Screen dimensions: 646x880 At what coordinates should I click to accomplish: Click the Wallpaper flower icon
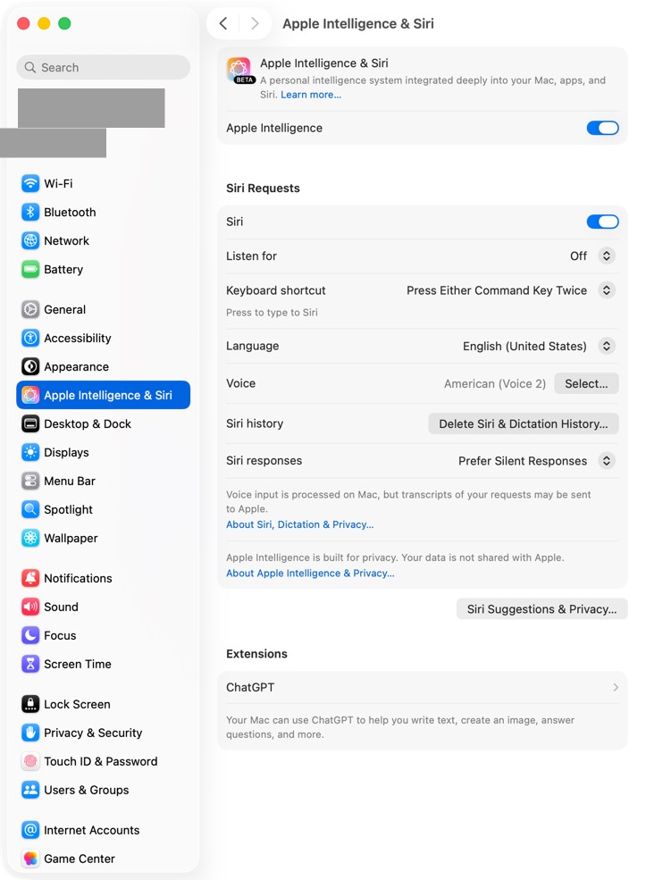(x=30, y=538)
